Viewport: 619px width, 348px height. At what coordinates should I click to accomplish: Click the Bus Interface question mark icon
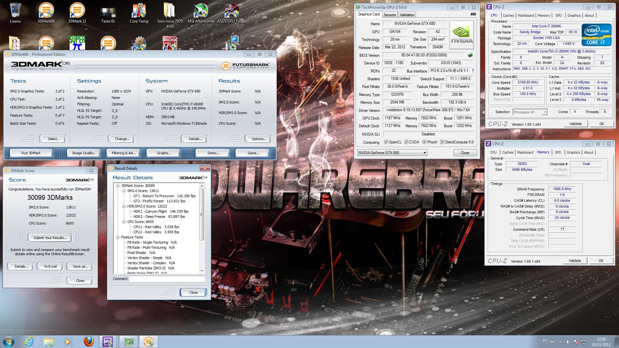click(x=473, y=71)
